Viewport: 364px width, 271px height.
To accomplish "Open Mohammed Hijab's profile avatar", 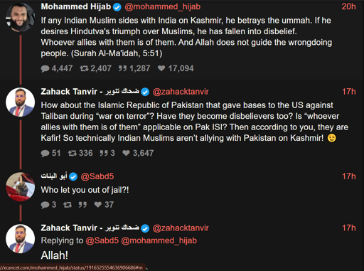I will click(21, 17).
